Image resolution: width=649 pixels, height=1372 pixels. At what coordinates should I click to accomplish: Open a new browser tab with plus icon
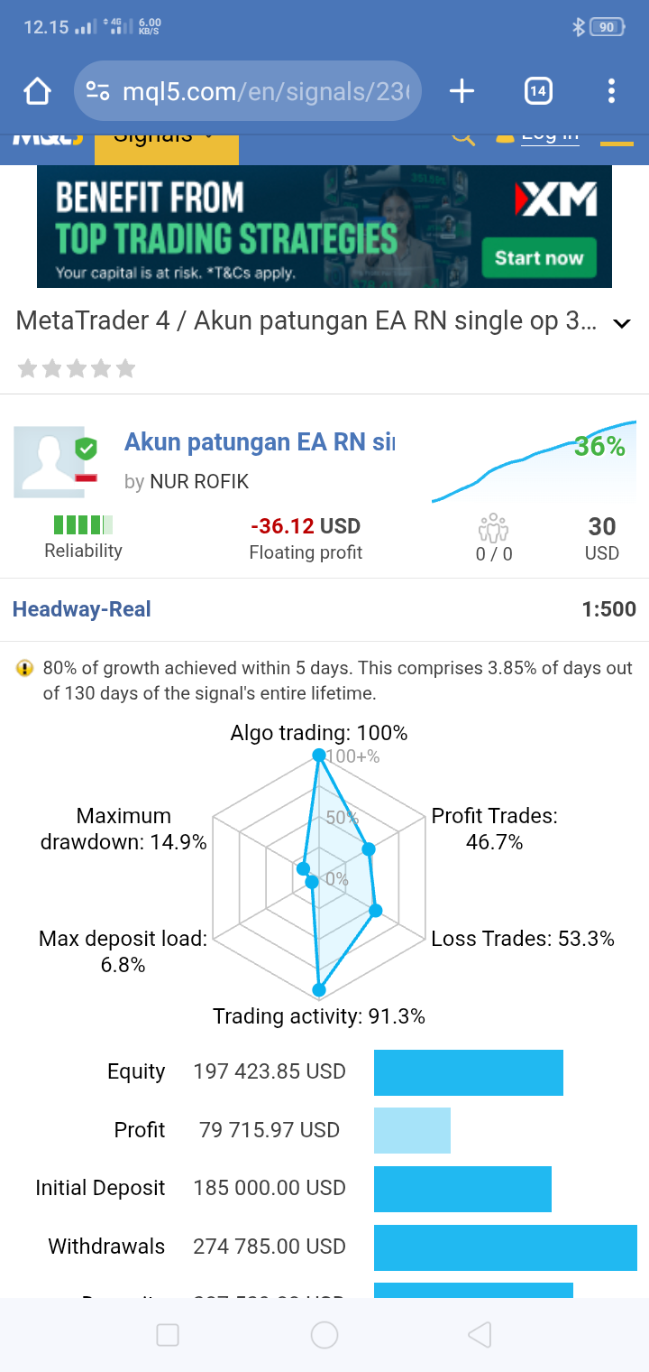[462, 91]
